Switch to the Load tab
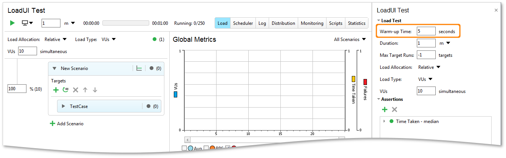506x158 pixels. point(223,23)
